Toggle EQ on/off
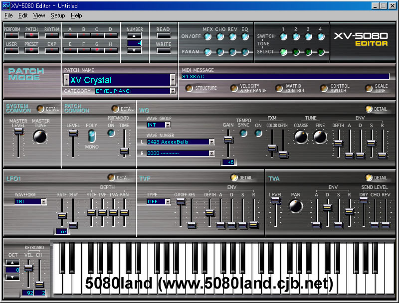The image size is (399, 303). 245,36
